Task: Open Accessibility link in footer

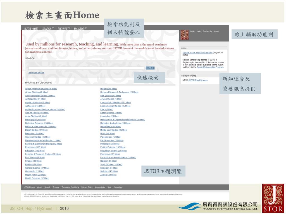Action: 100,187
